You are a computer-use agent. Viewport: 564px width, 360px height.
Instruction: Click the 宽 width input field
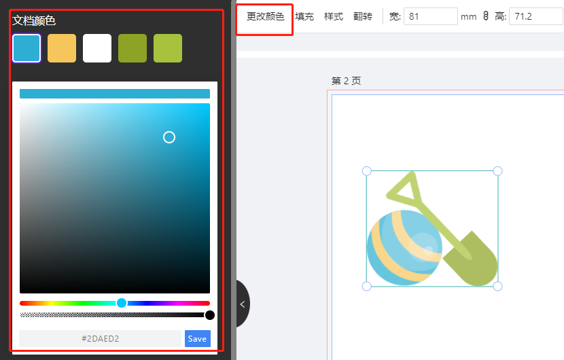point(430,16)
